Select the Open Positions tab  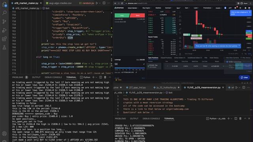[153, 58]
